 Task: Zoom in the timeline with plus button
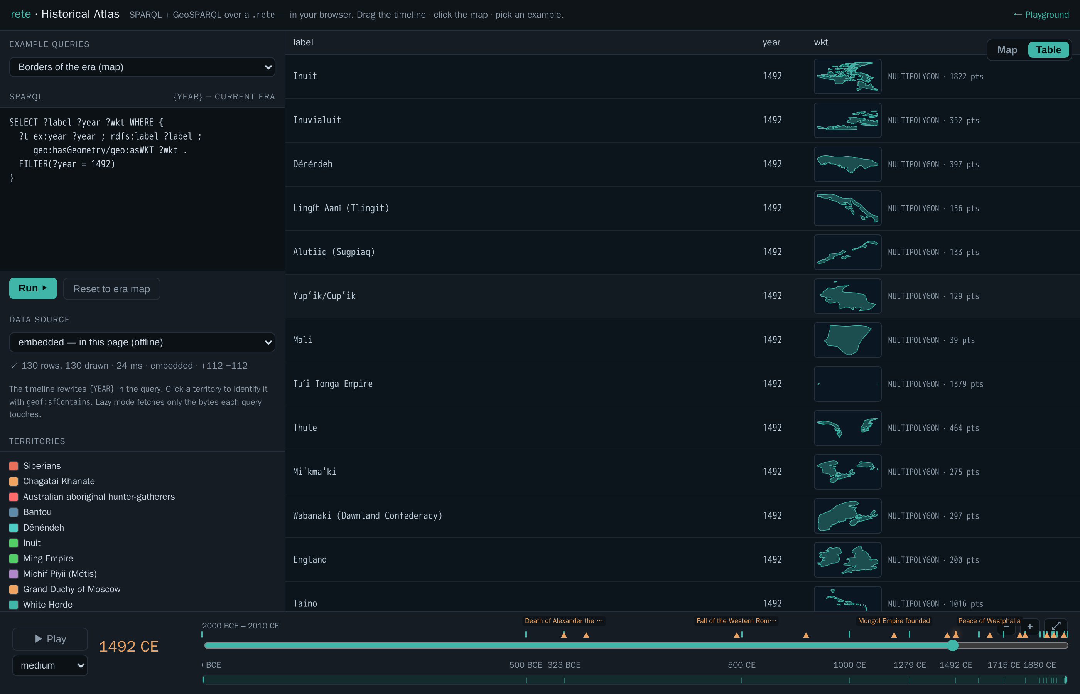click(x=1029, y=627)
